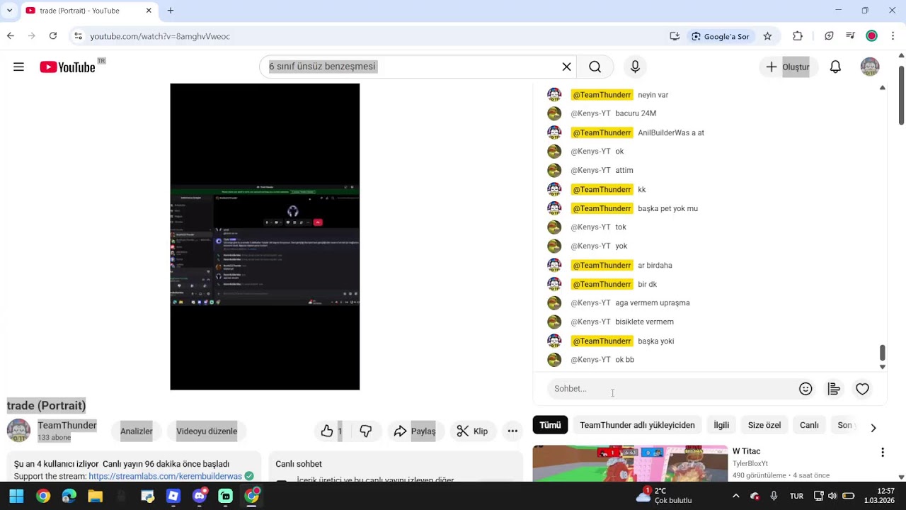Open the Chrome tab search dropdown
This screenshot has width=906, height=510.
9,11
